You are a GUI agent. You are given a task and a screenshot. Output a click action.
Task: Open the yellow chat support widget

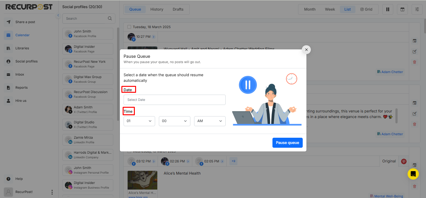413,174
